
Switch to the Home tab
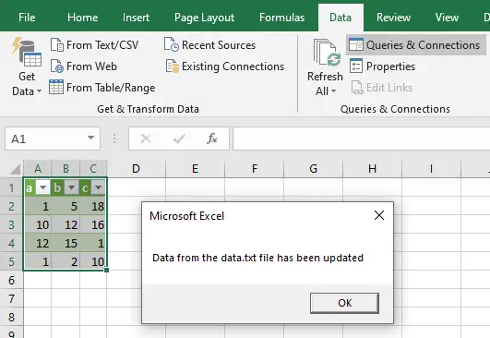click(x=83, y=18)
